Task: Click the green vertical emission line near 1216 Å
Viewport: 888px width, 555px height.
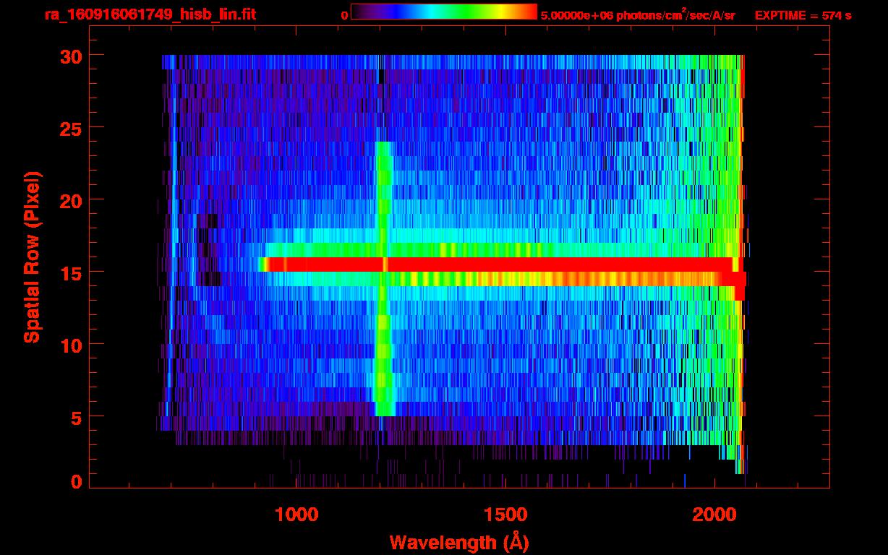Action: [384, 279]
